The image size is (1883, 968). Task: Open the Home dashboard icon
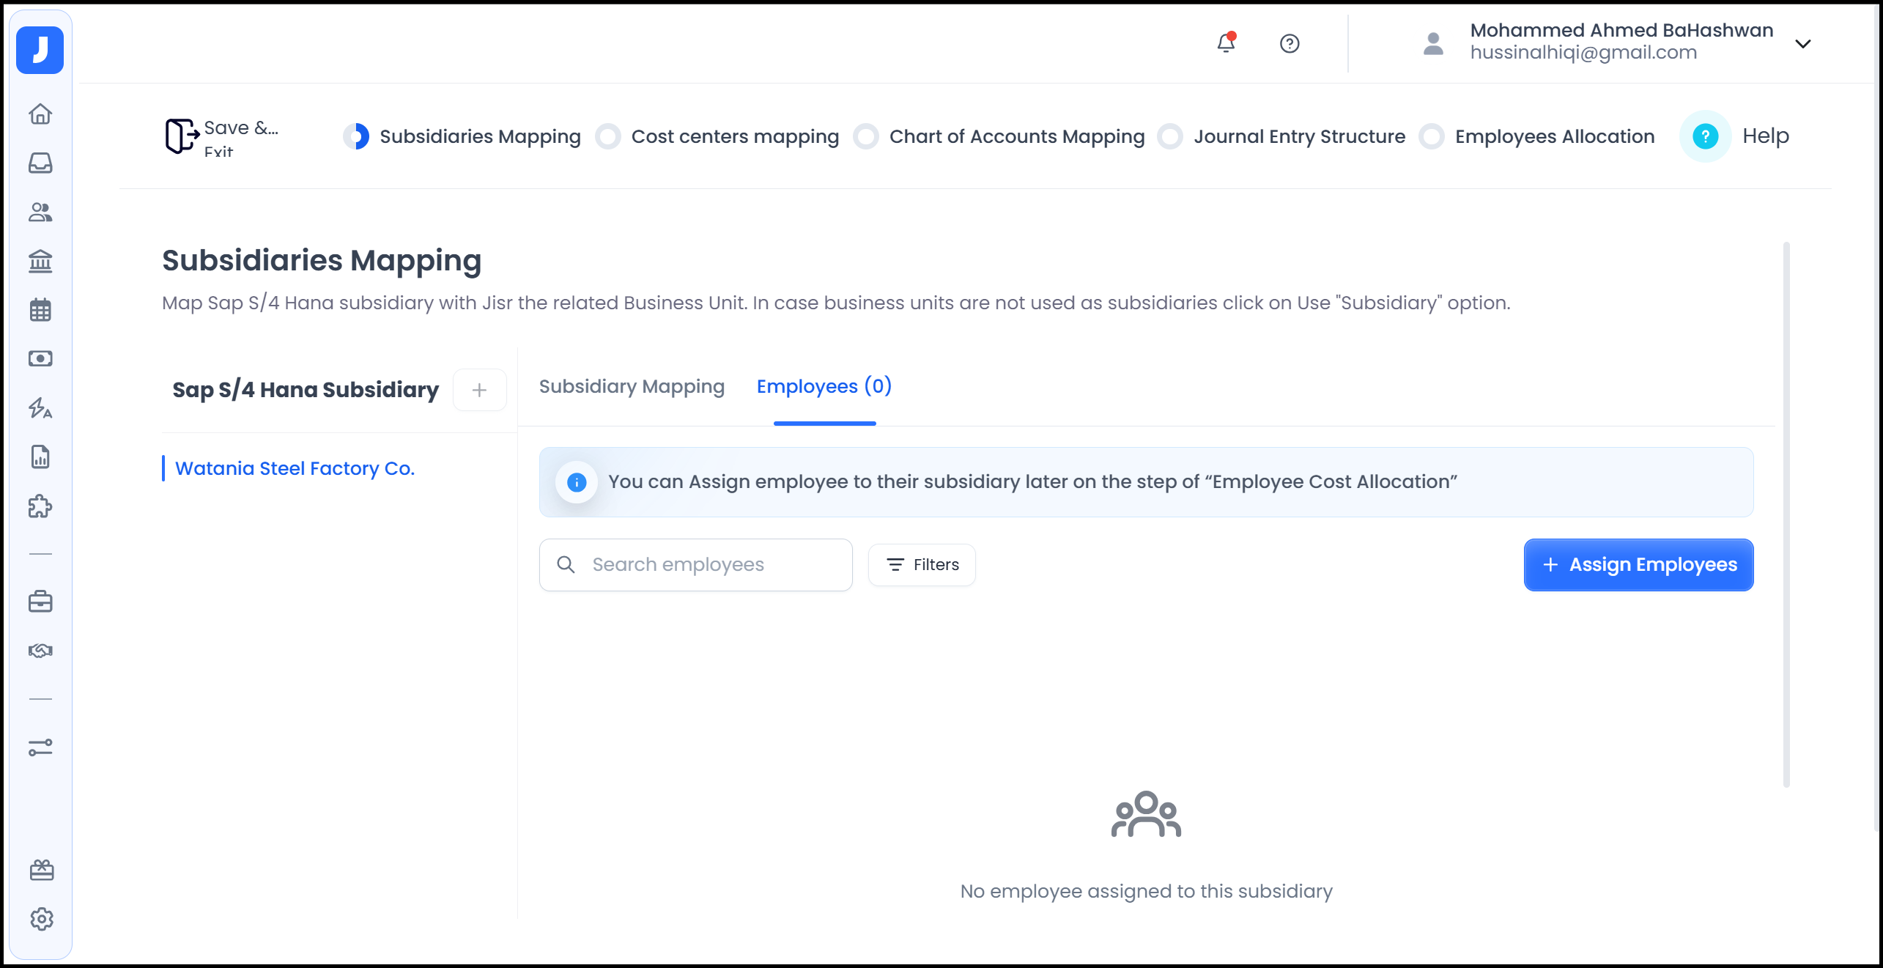point(40,114)
